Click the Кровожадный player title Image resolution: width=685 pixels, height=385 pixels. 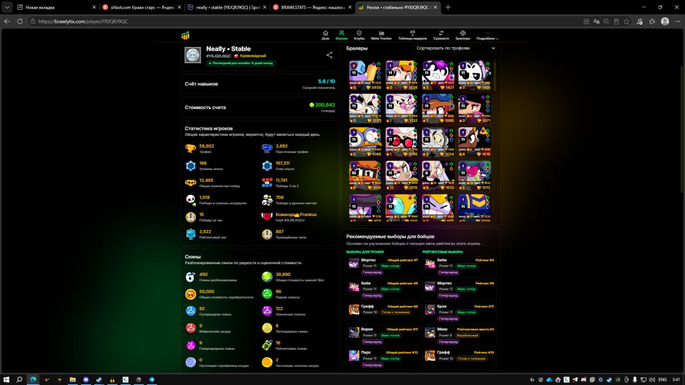(253, 56)
